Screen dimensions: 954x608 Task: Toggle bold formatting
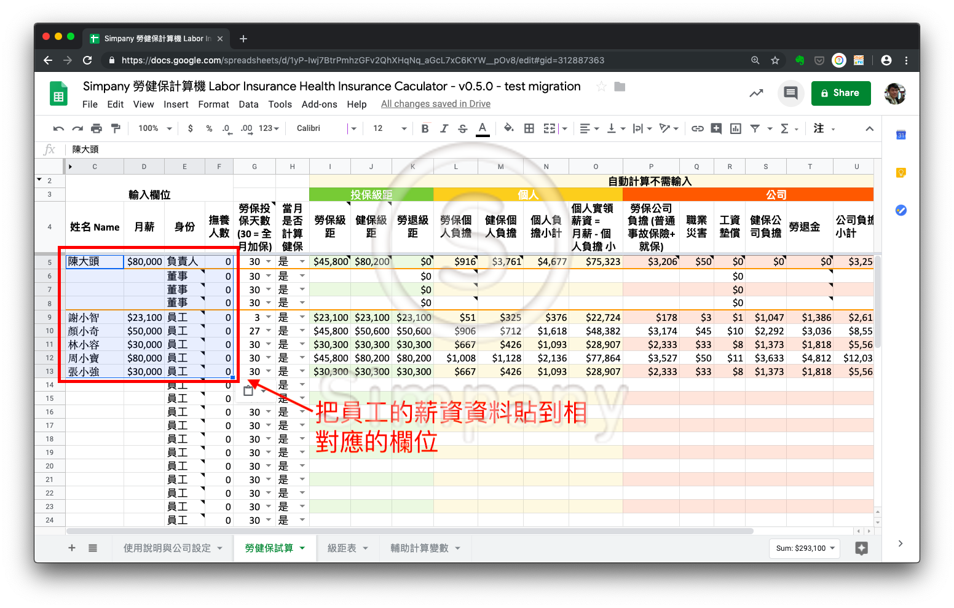coord(425,128)
